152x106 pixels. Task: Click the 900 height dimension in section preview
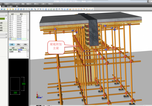[x=24, y=84]
